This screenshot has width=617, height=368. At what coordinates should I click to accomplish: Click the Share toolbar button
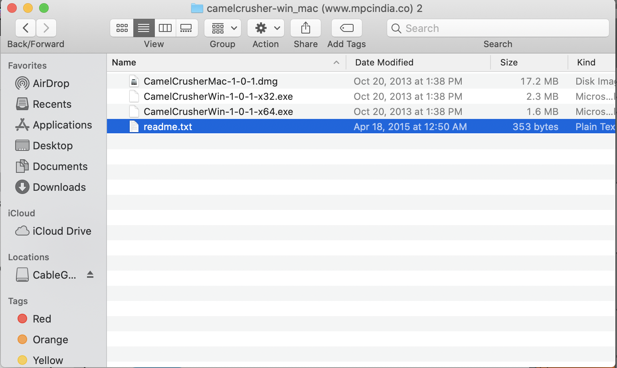(306, 28)
